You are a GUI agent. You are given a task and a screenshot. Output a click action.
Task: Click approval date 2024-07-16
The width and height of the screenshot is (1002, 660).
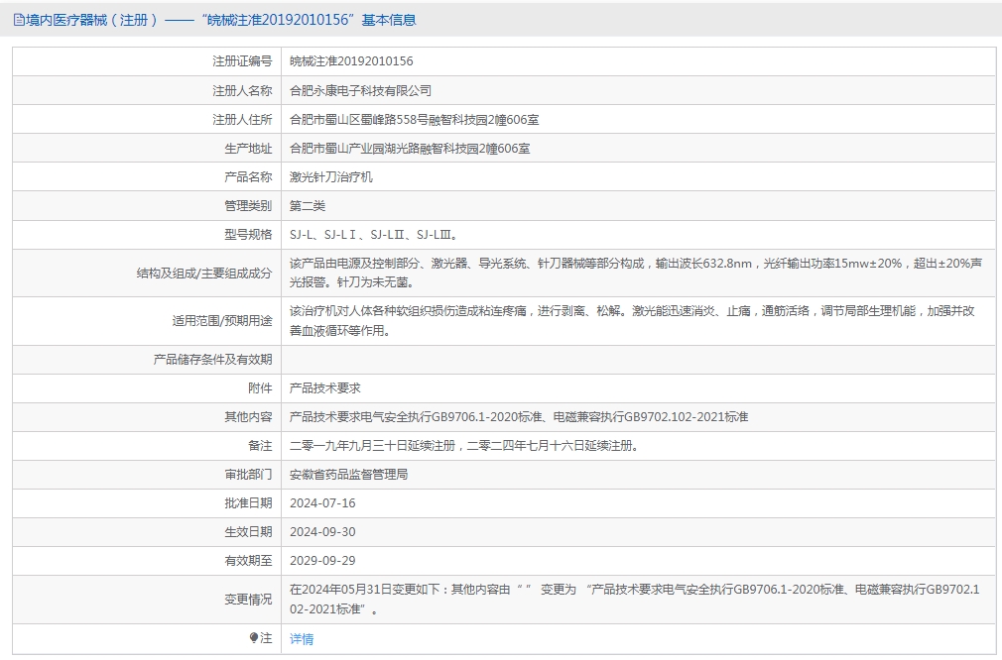pos(322,503)
